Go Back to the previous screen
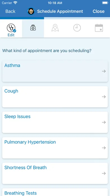 pos(10,11)
